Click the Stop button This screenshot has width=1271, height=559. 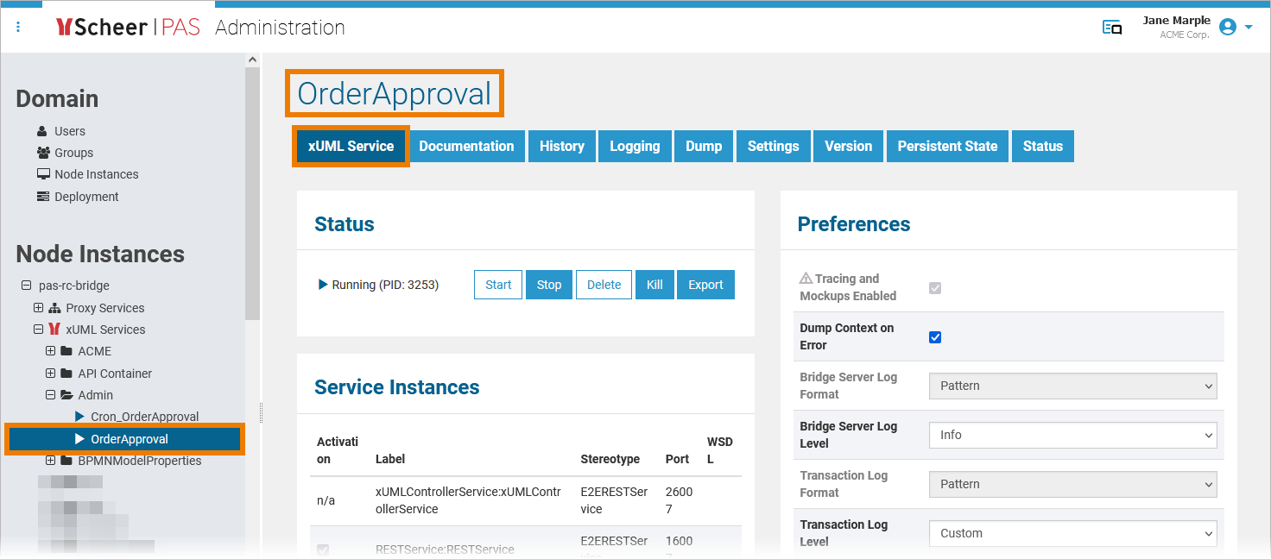click(x=549, y=285)
